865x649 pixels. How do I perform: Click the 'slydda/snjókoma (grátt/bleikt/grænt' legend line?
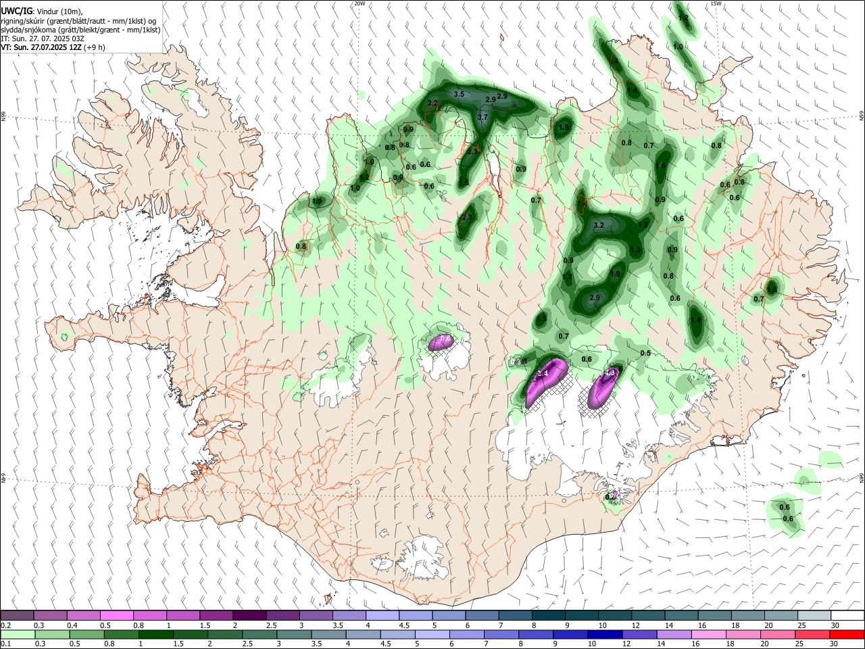(x=80, y=30)
